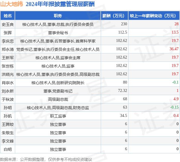Click the position cell 核心技术人员,监事会主席
The width and height of the screenshot is (180, 162).
coord(58,58)
